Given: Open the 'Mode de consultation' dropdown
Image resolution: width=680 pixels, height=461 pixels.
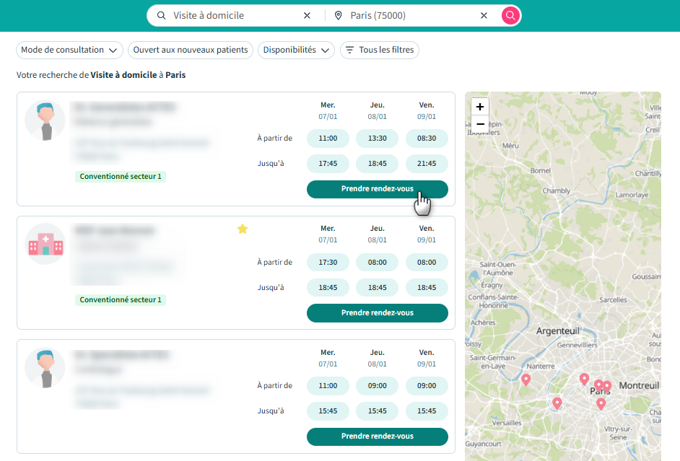Looking at the screenshot, I should pyautogui.click(x=69, y=50).
